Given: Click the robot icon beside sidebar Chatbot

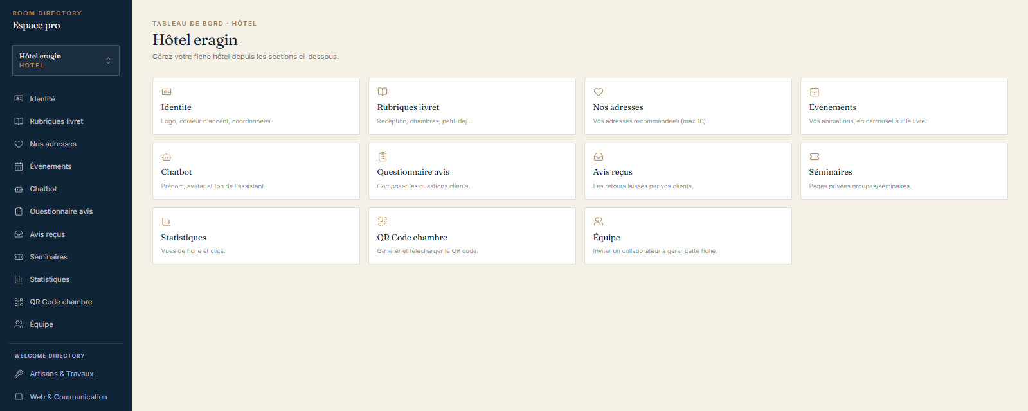Looking at the screenshot, I should [19, 189].
